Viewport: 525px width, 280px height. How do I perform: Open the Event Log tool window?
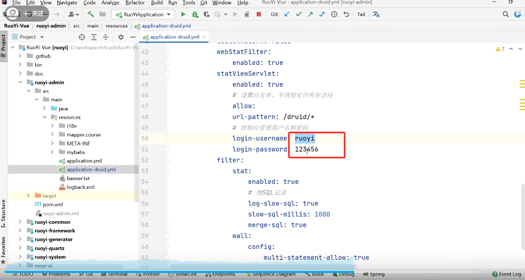506,274
